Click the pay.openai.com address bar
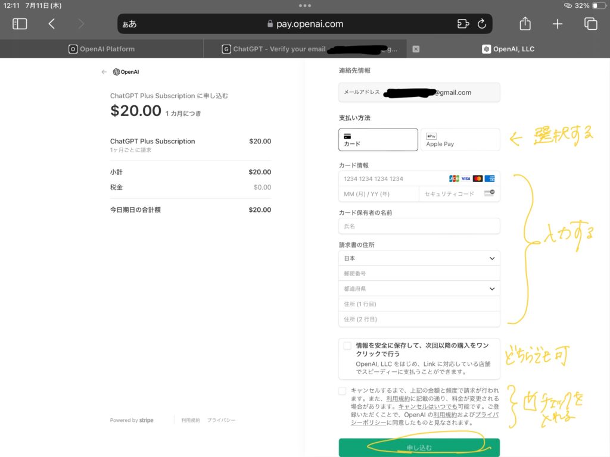Viewport: 610px width, 457px height. [305, 24]
